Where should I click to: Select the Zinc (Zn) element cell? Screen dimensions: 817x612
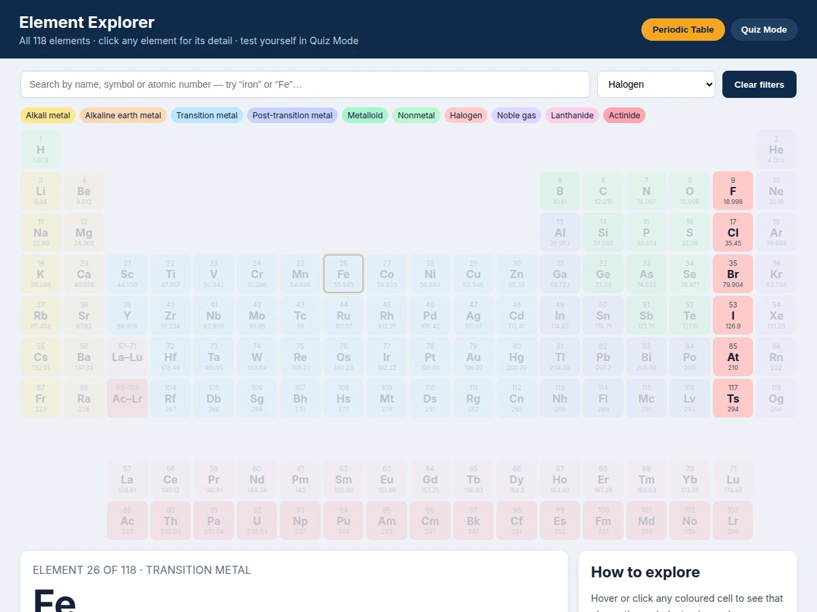[517, 274]
